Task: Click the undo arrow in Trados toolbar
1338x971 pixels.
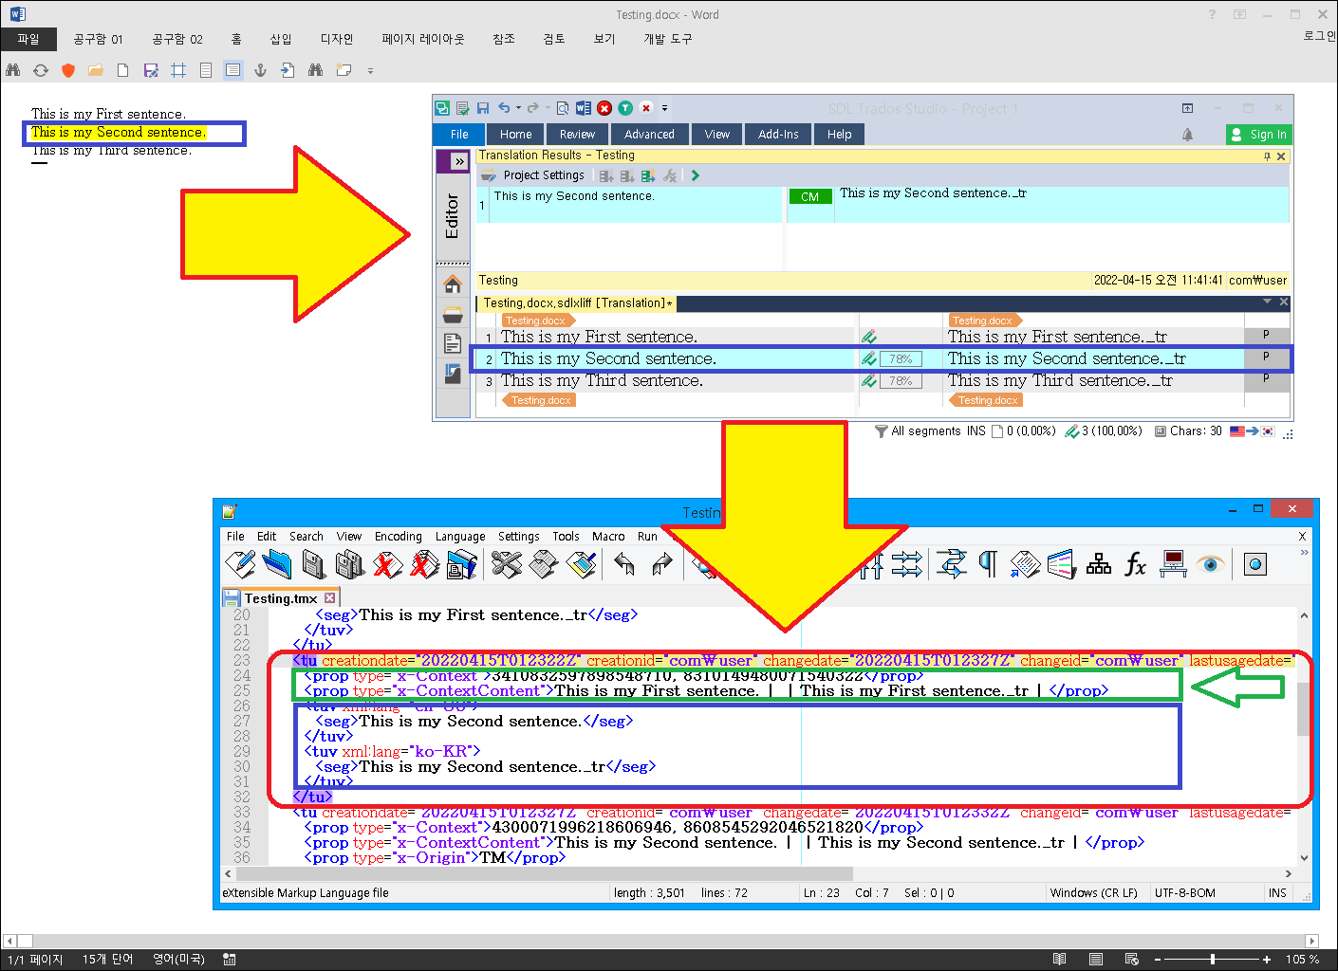Action: coord(504,108)
